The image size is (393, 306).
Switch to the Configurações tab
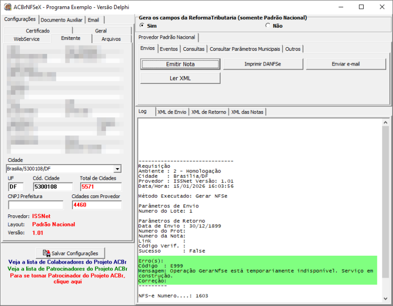(x=20, y=19)
